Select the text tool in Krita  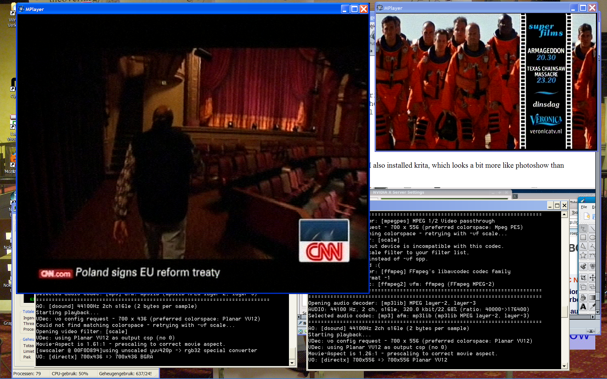click(583, 306)
